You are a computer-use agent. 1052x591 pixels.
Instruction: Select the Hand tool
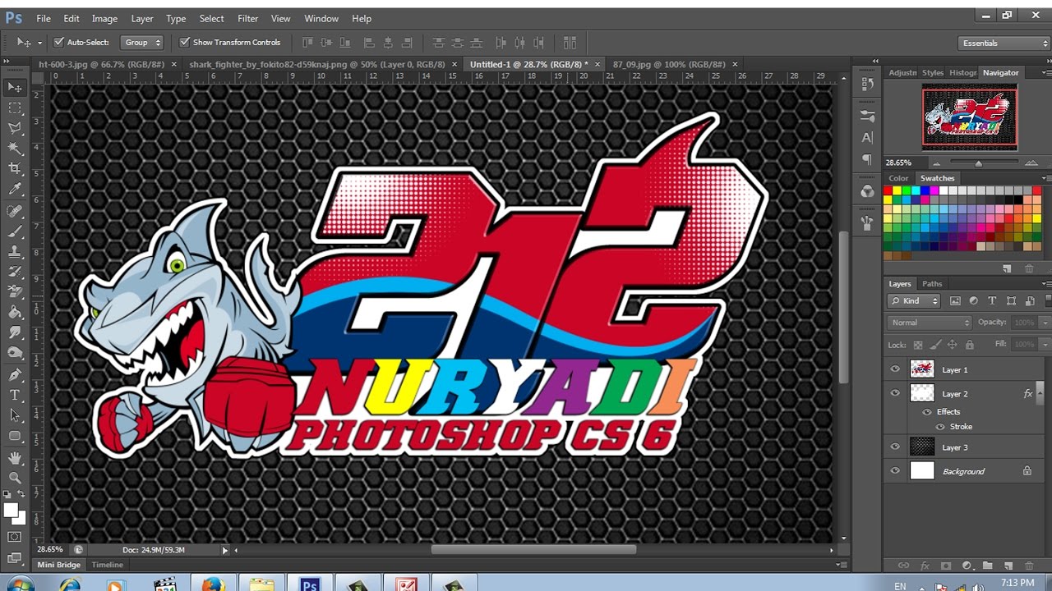15,457
